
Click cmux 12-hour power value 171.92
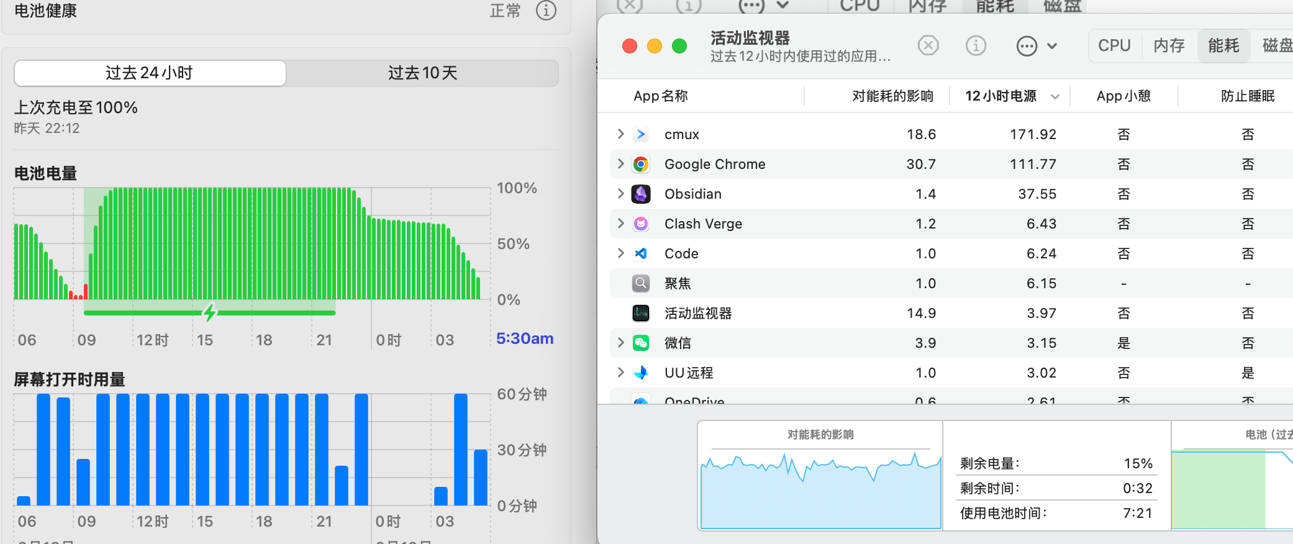[x=1033, y=134]
